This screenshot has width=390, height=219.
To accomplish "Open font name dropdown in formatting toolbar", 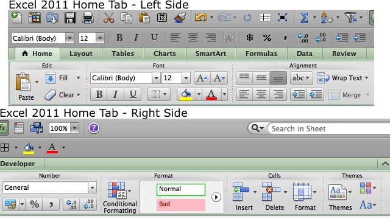I will (69, 38).
